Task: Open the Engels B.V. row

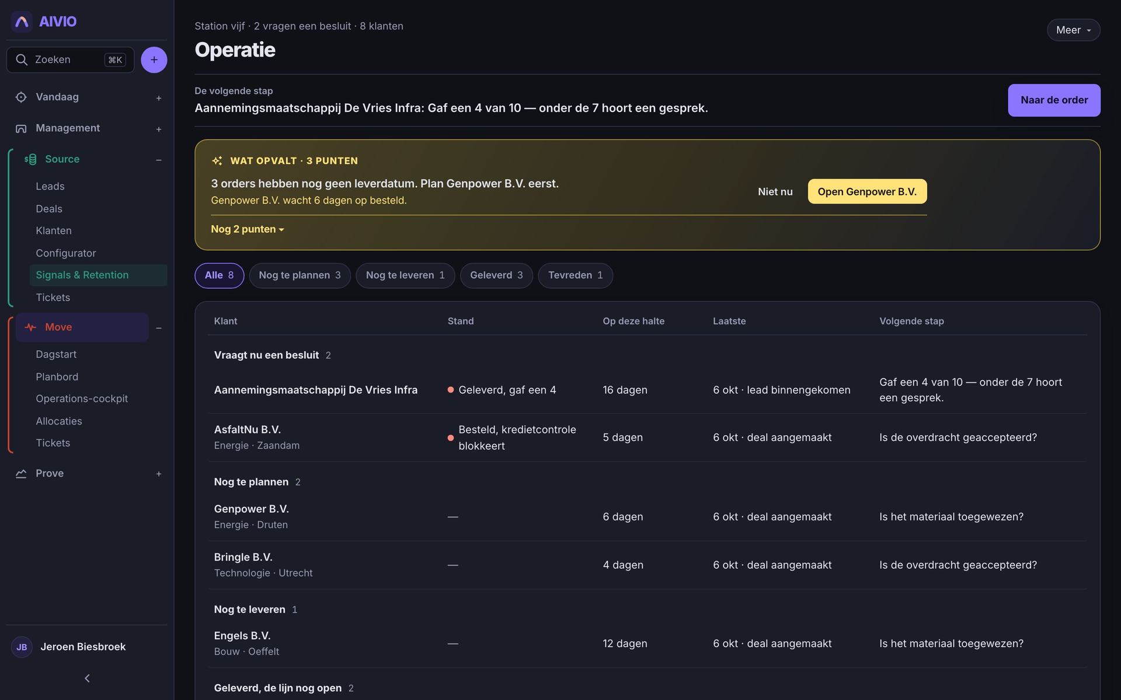Action: pyautogui.click(x=647, y=643)
